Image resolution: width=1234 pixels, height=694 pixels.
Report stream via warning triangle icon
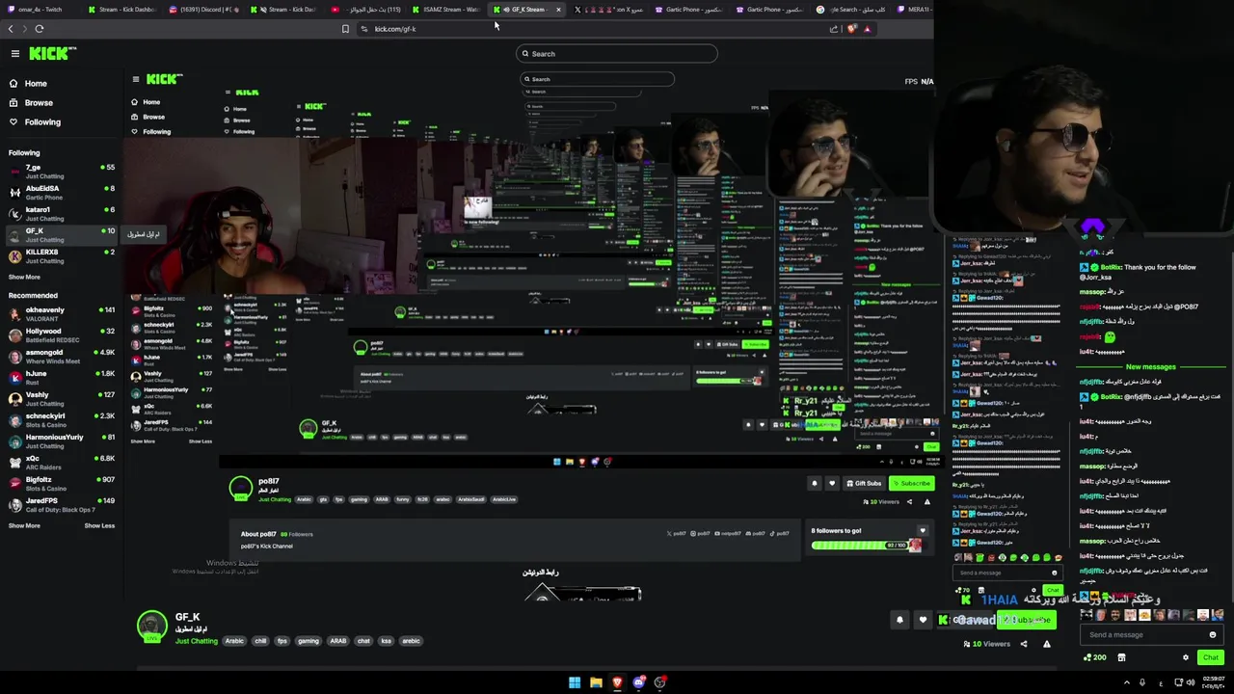1046,644
